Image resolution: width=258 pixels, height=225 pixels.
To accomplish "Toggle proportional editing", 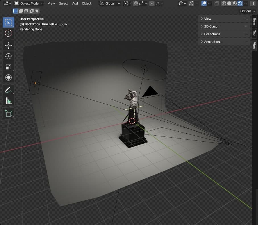I will [x=152, y=3].
